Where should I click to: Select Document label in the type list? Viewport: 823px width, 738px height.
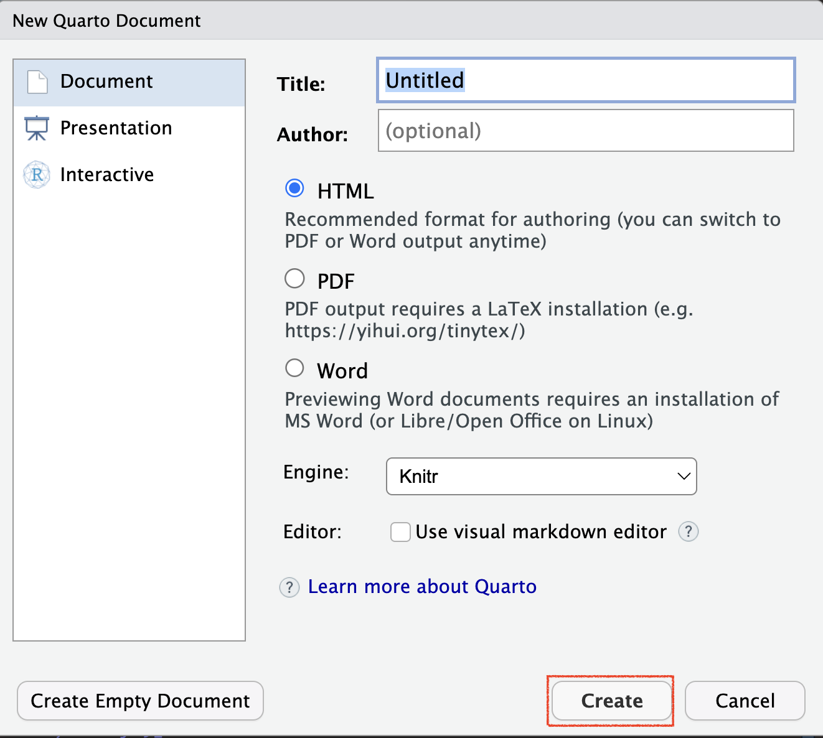click(106, 82)
